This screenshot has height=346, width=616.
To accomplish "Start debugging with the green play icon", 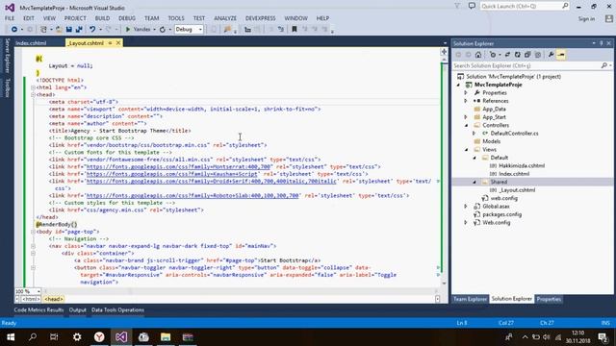I will 128,30.
